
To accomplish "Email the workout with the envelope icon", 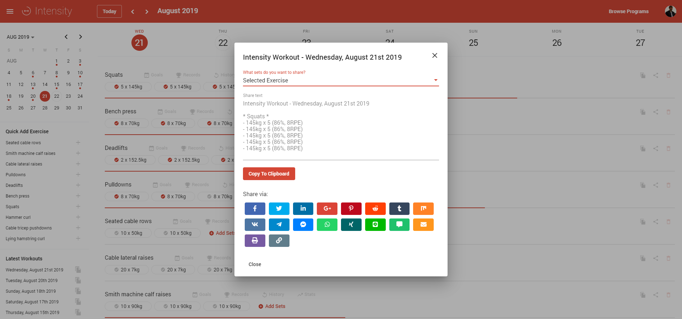I will [423, 225].
